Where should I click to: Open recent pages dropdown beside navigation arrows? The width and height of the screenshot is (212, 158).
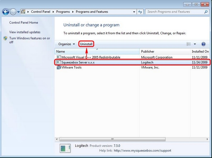(18, 12)
